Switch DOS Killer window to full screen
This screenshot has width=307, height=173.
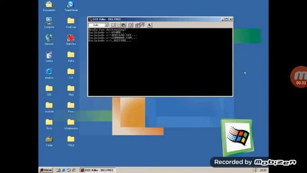(130, 25)
